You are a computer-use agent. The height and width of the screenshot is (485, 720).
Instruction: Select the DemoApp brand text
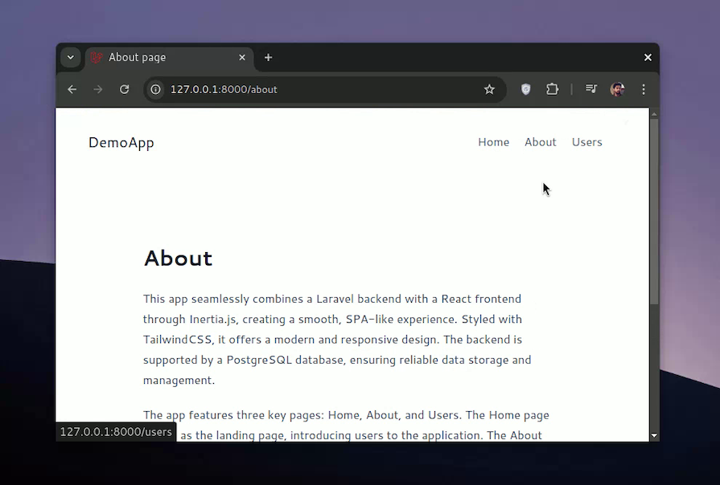(x=121, y=142)
